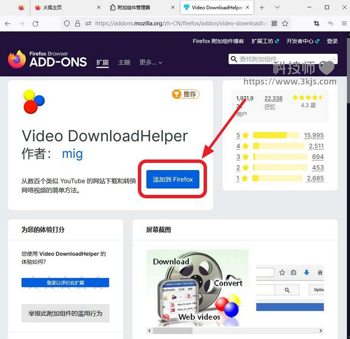This screenshot has width=350, height=339.
Task: Click the 1-star rating bar
Action: 277,178
